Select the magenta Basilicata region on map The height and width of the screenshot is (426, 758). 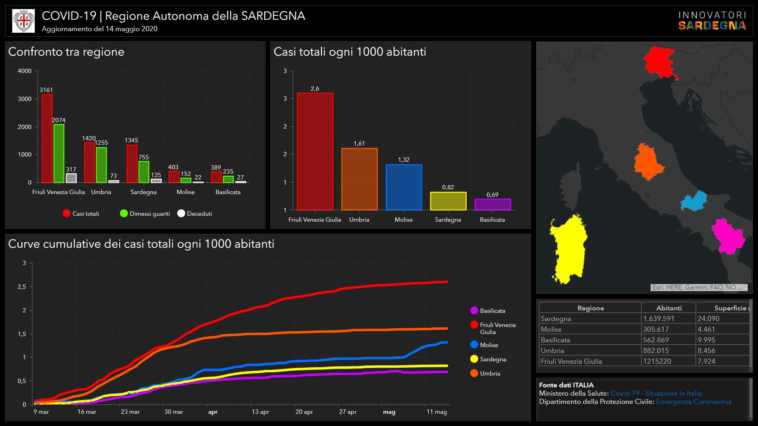point(727,236)
